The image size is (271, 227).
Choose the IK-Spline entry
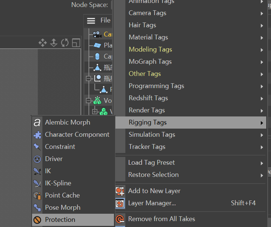click(73, 183)
